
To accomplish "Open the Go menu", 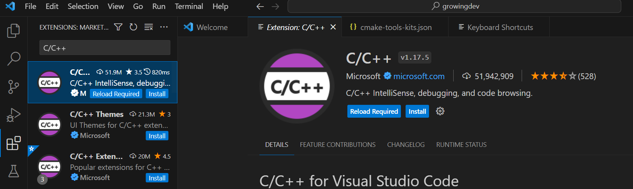I will tap(138, 6).
